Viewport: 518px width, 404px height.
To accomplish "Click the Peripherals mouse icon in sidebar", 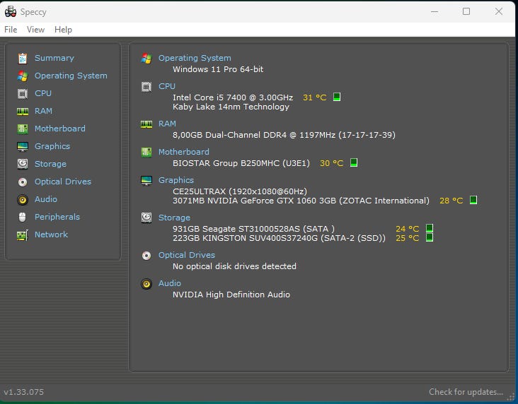I will [23, 217].
